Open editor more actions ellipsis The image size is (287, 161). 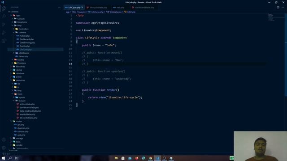[283, 7]
